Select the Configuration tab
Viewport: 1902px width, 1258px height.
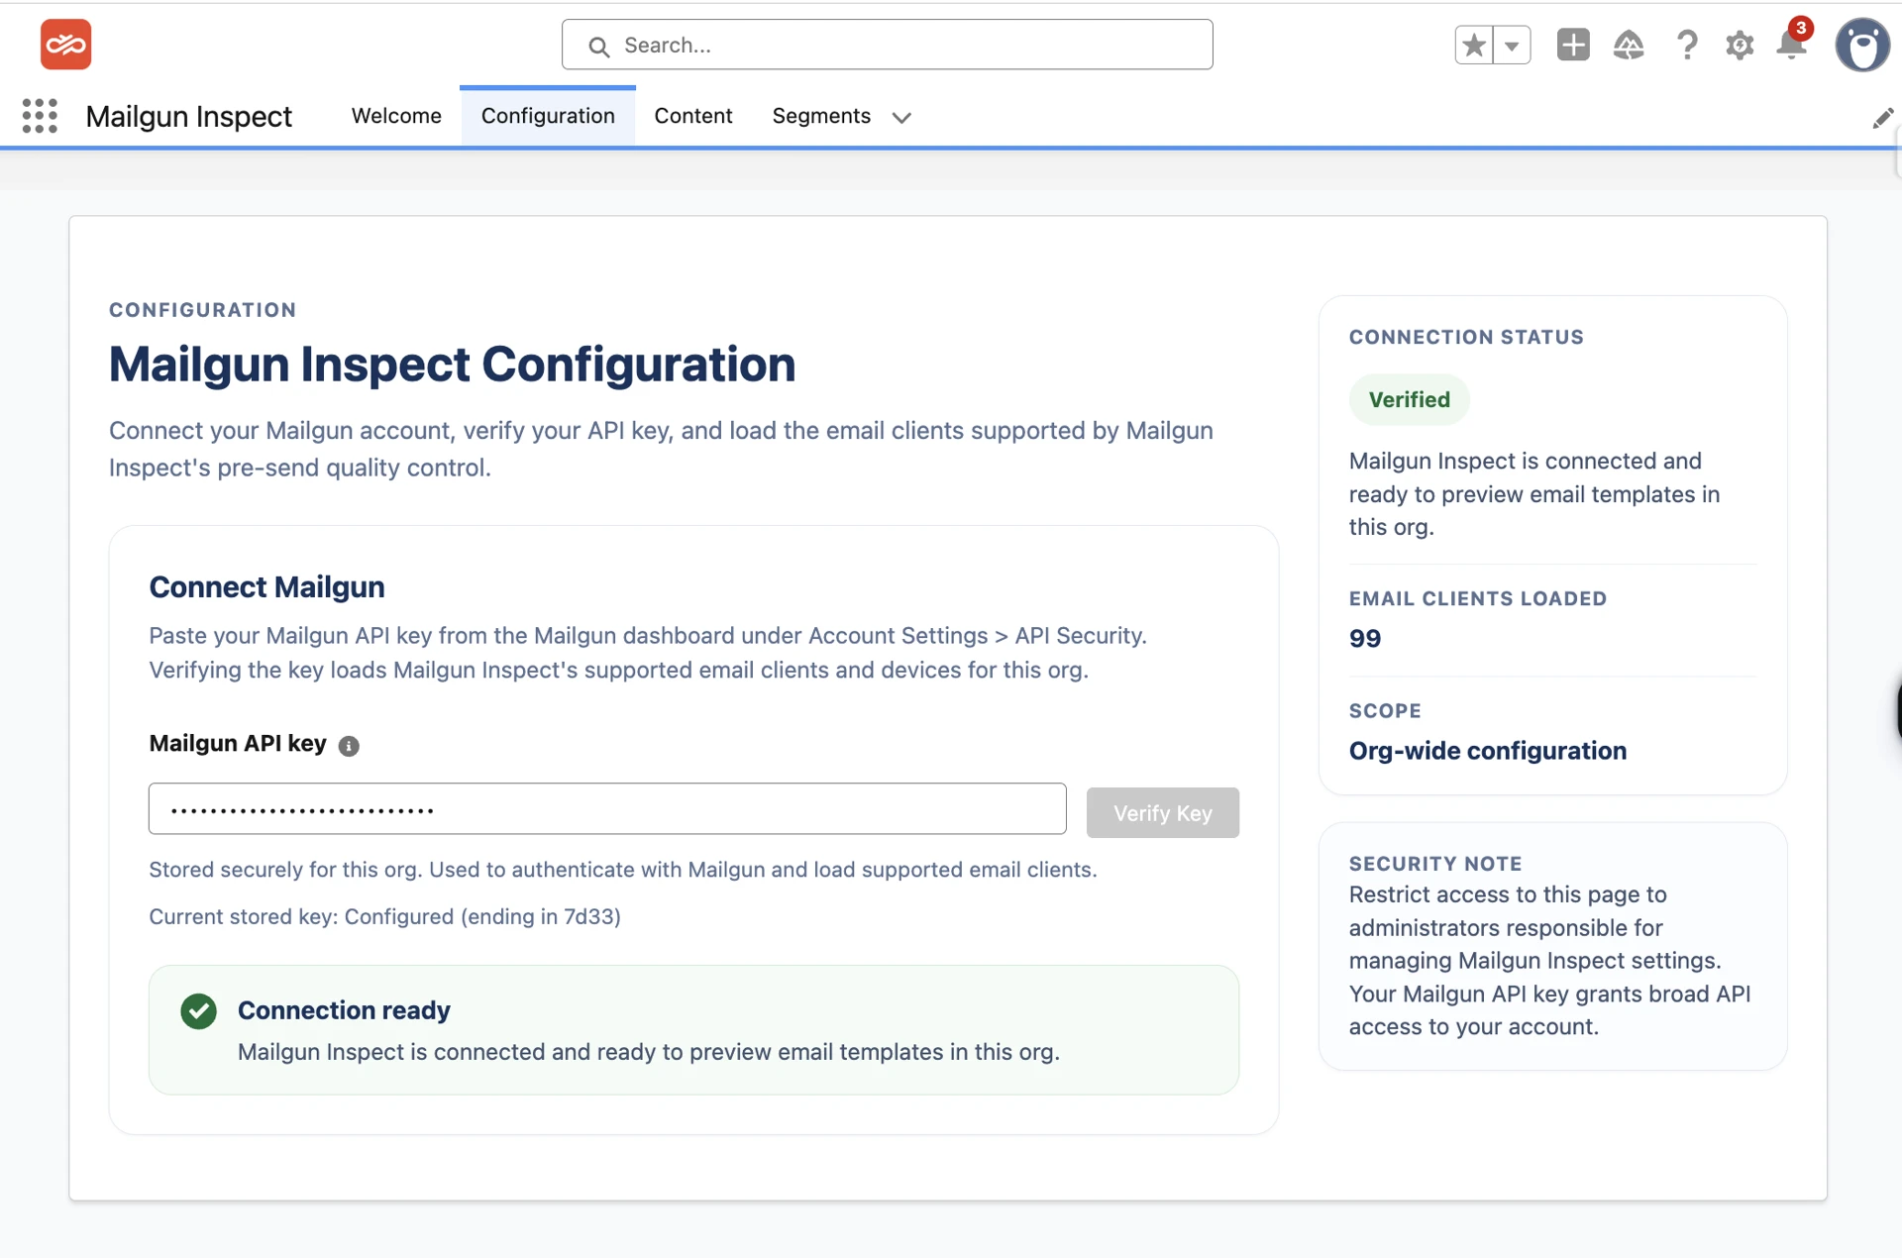click(x=548, y=116)
